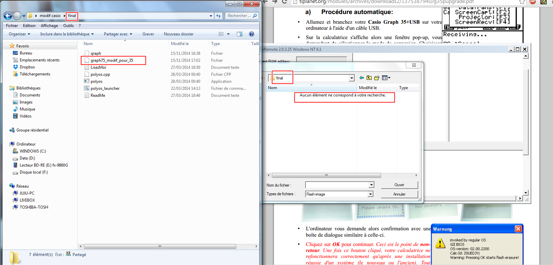Click the polyos application file icon
Viewport: 553px width, 265px height.
pos(87,81)
